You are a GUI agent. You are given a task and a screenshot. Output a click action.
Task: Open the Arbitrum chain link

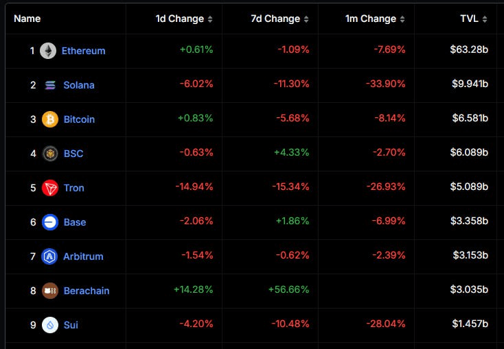pos(83,256)
